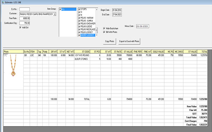Select the stone value cell '4000'
This screenshot has width=212, height=132.
click(127, 59)
